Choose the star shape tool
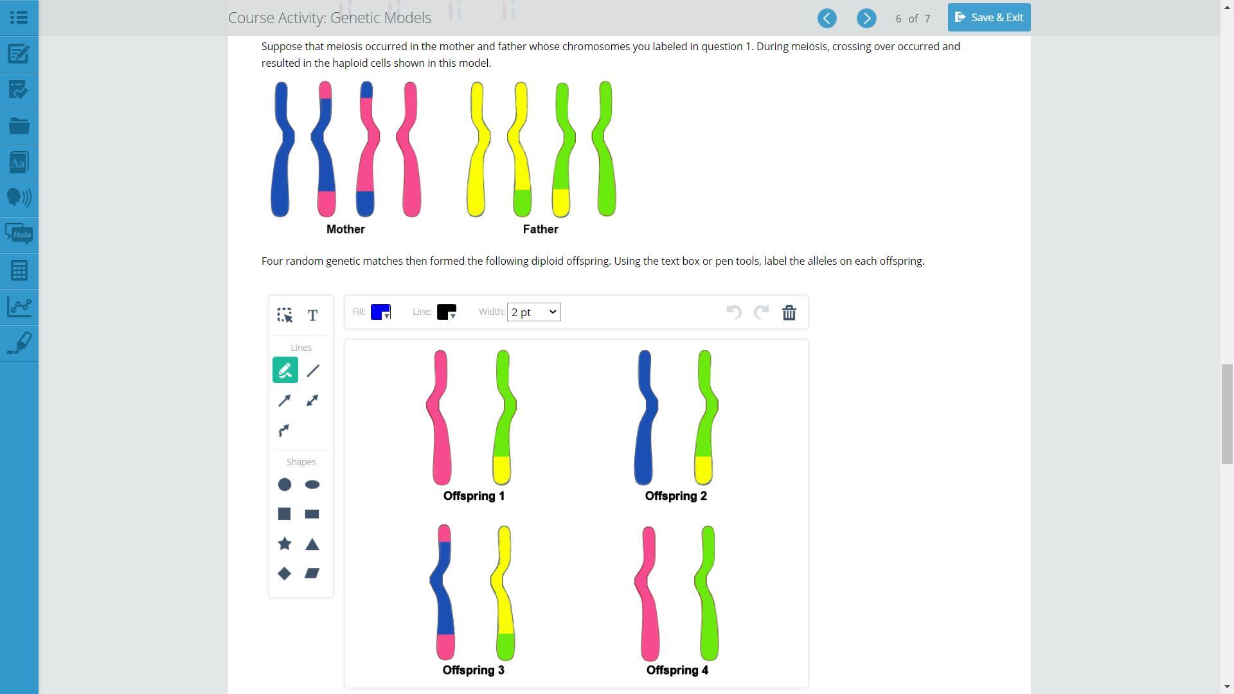This screenshot has width=1234, height=694. pos(285,544)
